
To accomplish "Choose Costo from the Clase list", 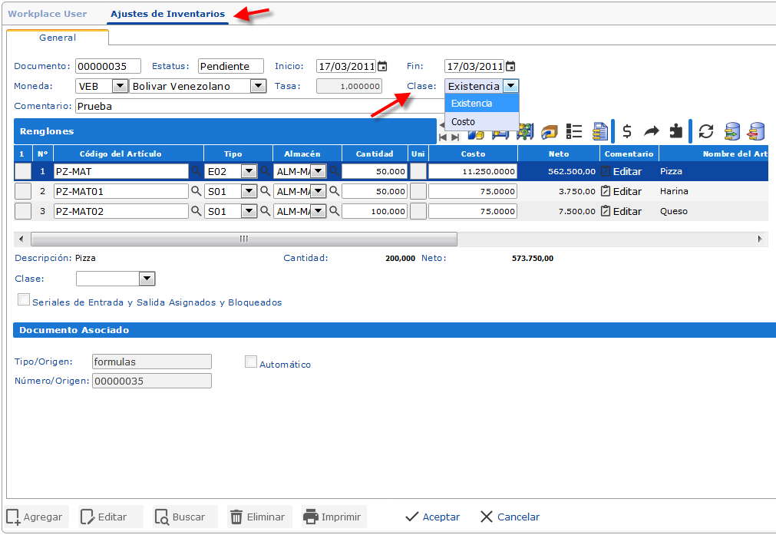I will (464, 122).
